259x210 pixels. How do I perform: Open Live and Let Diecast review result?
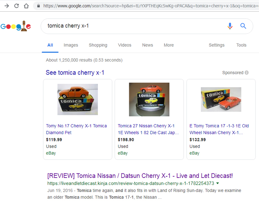140,176
